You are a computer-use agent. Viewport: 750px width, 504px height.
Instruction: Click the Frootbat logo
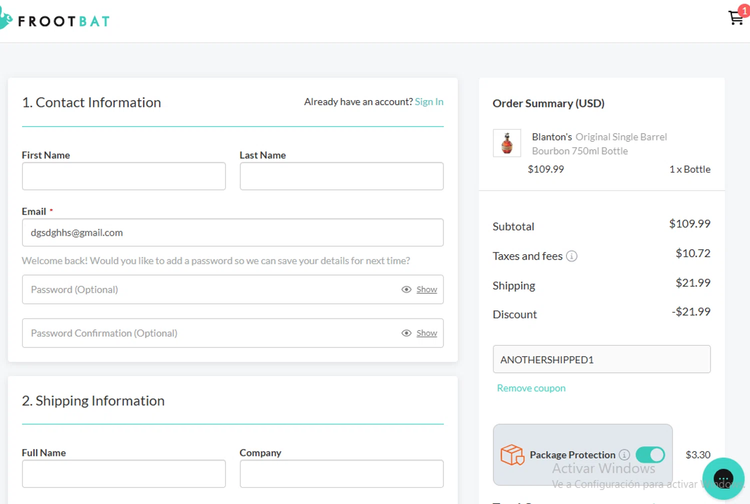pyautogui.click(x=55, y=20)
